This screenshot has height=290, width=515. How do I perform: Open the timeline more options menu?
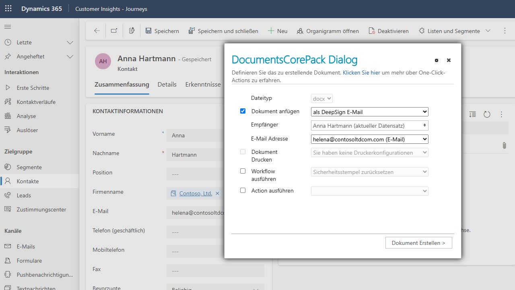[501, 114]
